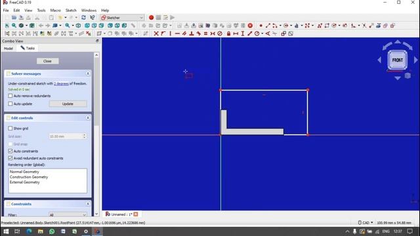420x236 pixels.
Task: Apply horizontal constraint
Action: [x=177, y=33]
